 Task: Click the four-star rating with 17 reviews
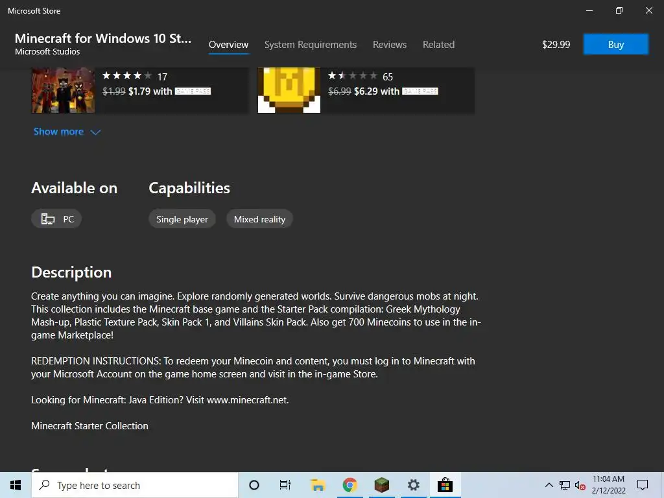pyautogui.click(x=135, y=77)
